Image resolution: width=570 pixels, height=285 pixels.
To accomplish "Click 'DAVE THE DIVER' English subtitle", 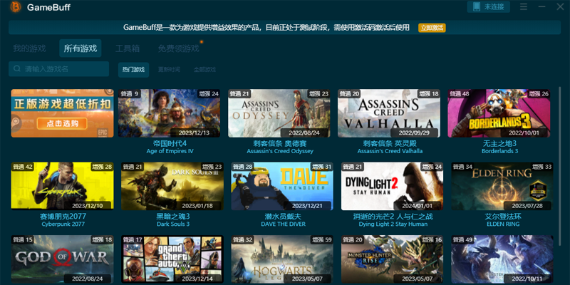I will pos(283,224).
